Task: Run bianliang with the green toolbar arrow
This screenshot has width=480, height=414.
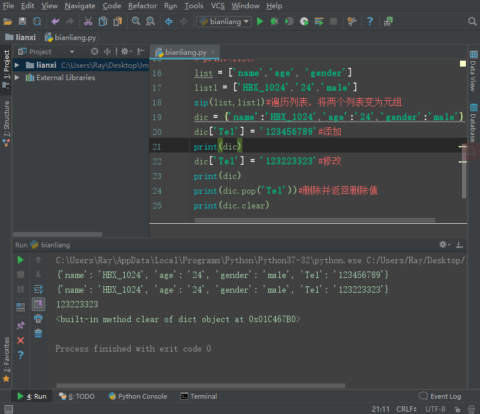Action: 260,21
